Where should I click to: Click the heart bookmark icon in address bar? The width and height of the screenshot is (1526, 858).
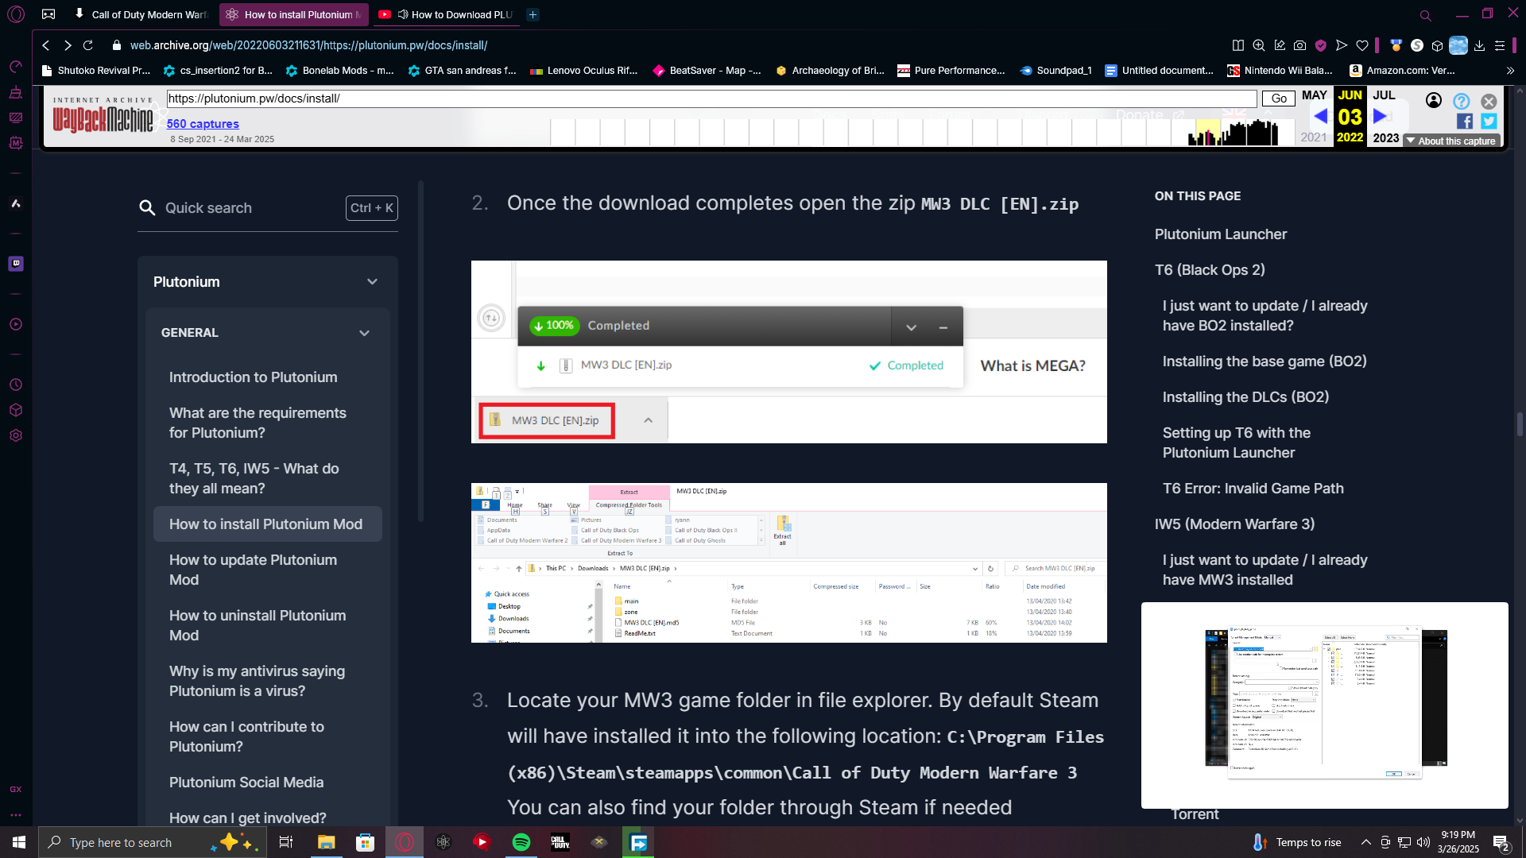coord(1362,45)
